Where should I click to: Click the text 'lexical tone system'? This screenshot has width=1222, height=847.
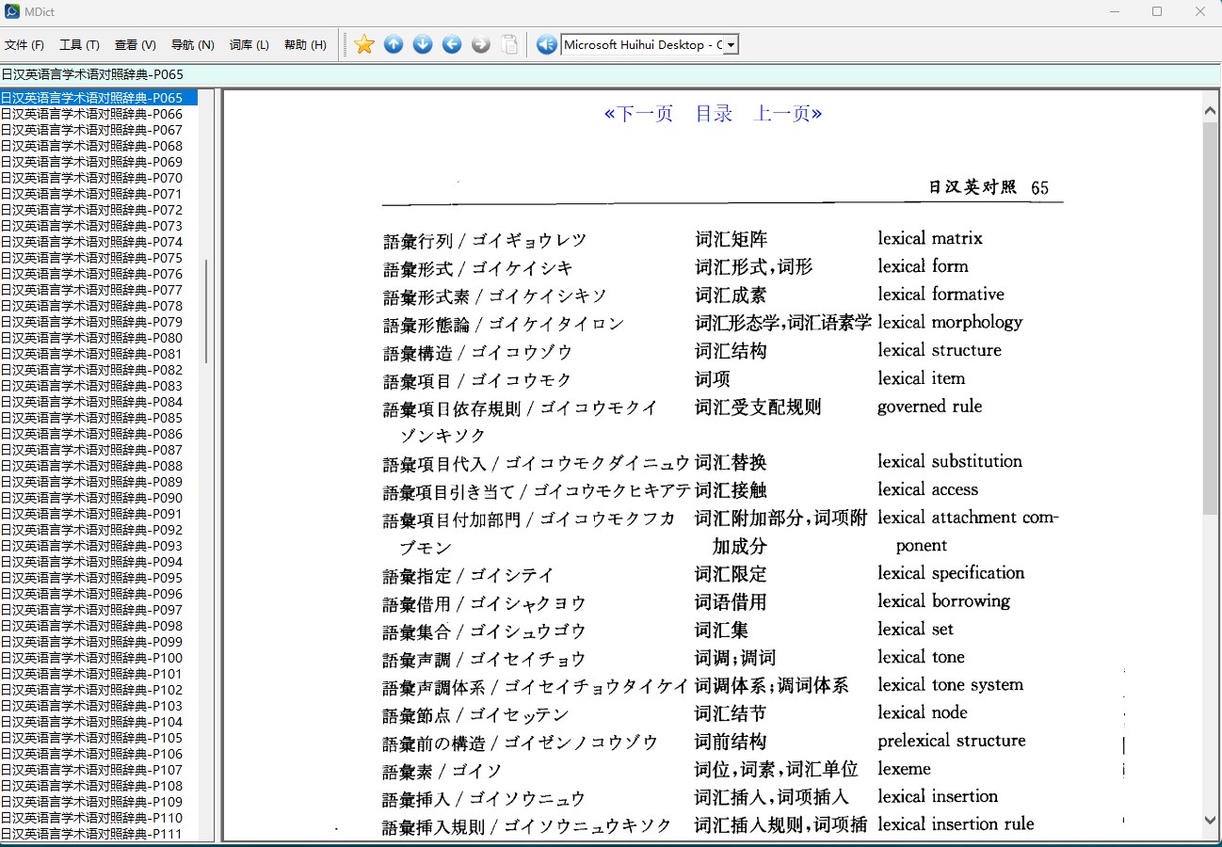pos(950,685)
